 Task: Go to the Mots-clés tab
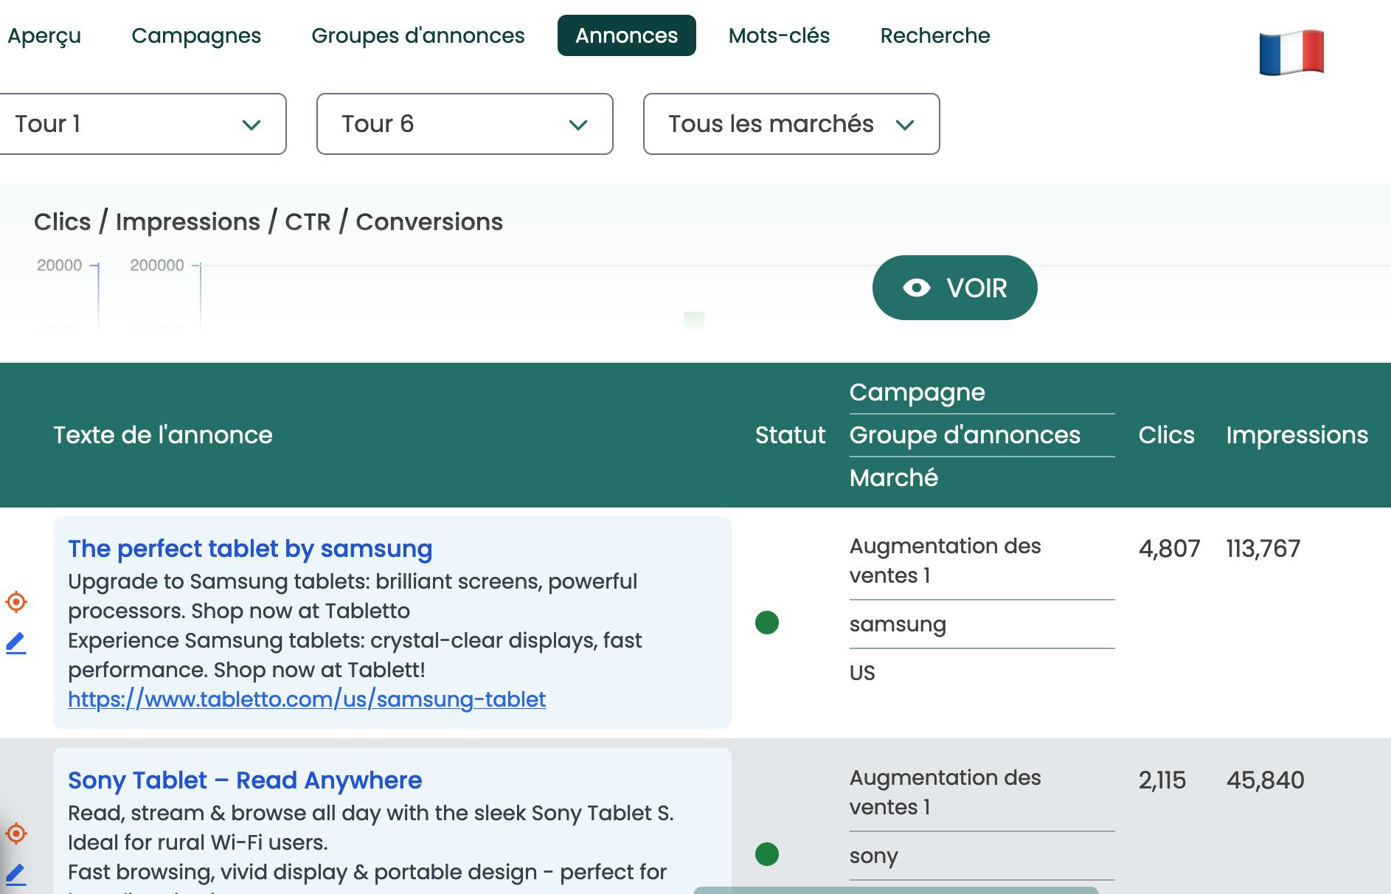[779, 35]
